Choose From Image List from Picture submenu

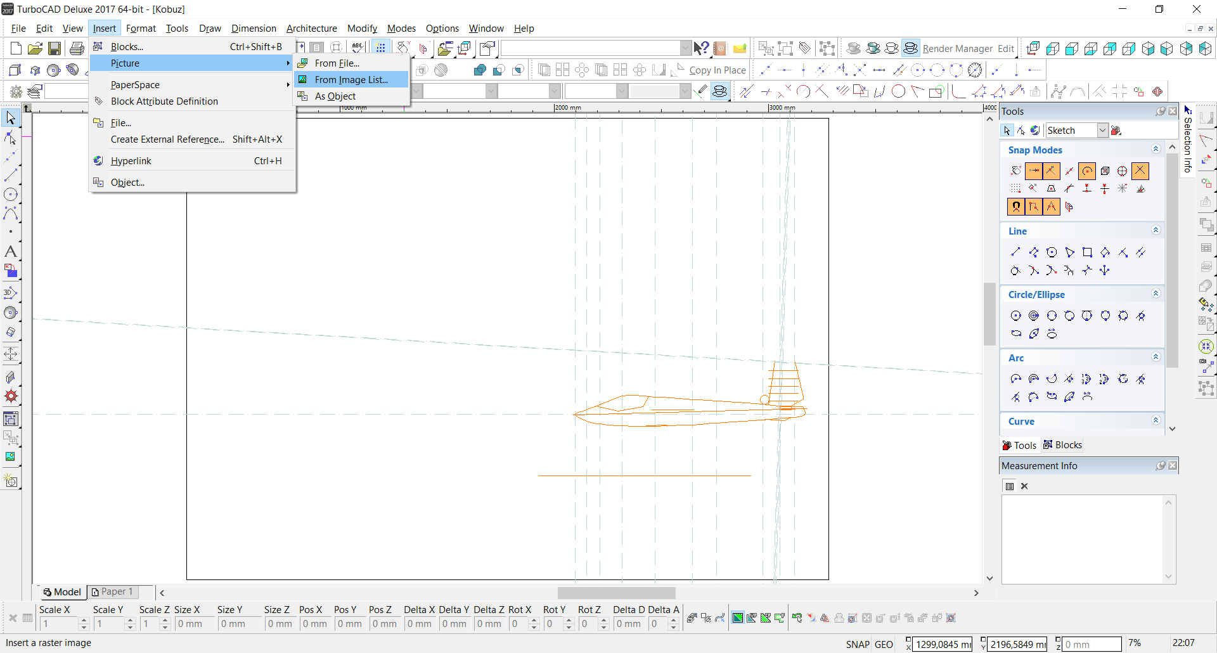[351, 80]
